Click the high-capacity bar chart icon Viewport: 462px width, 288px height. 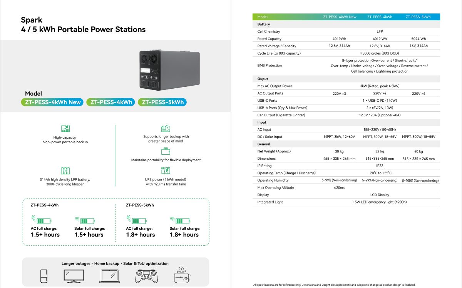point(65,129)
